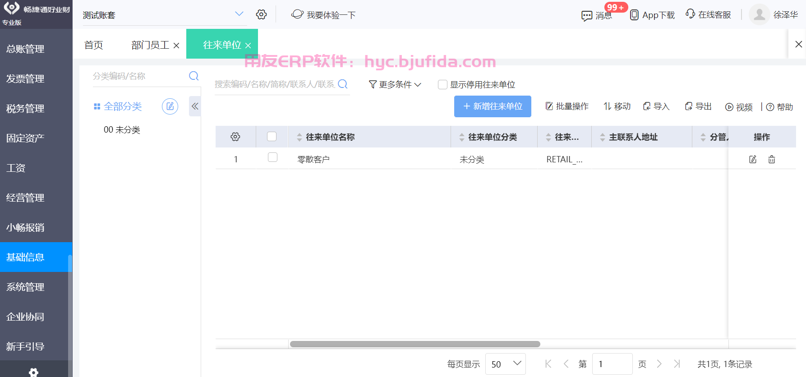806x377 pixels.
Task: Click the category search magnifier icon
Action: pyautogui.click(x=194, y=76)
